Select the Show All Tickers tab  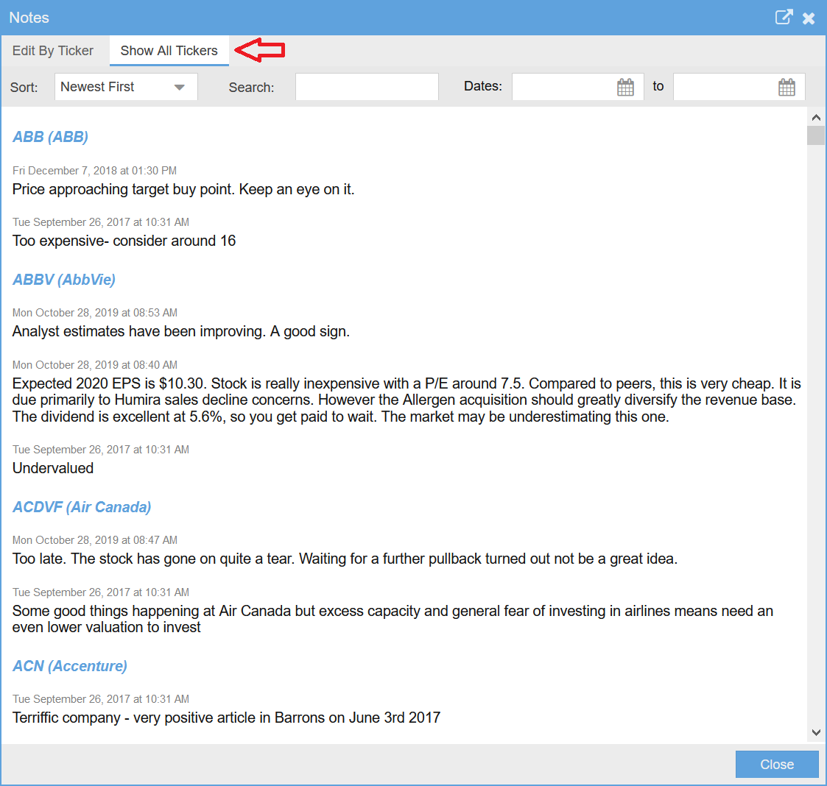pyautogui.click(x=169, y=51)
